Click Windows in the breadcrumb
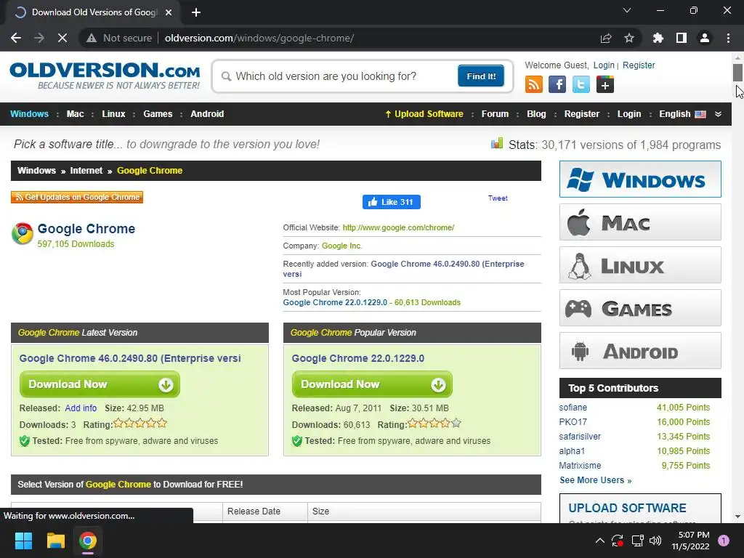The image size is (744, 558). [x=36, y=171]
